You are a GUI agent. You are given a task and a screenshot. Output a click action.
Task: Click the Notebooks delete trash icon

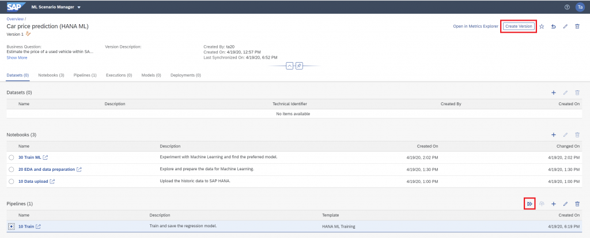[x=577, y=135]
